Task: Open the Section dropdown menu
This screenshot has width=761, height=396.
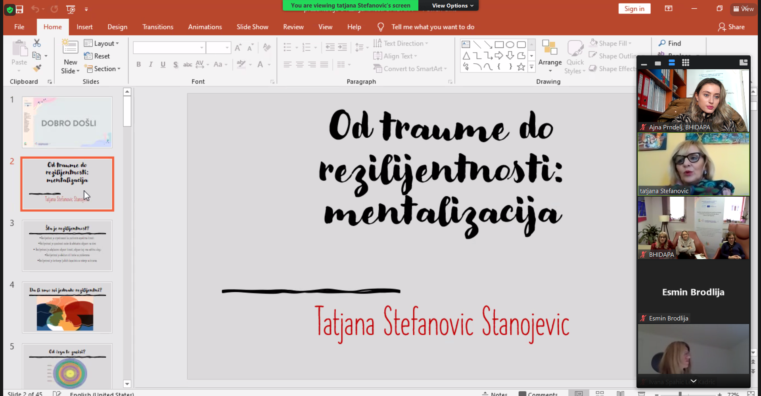Action: (x=102, y=69)
